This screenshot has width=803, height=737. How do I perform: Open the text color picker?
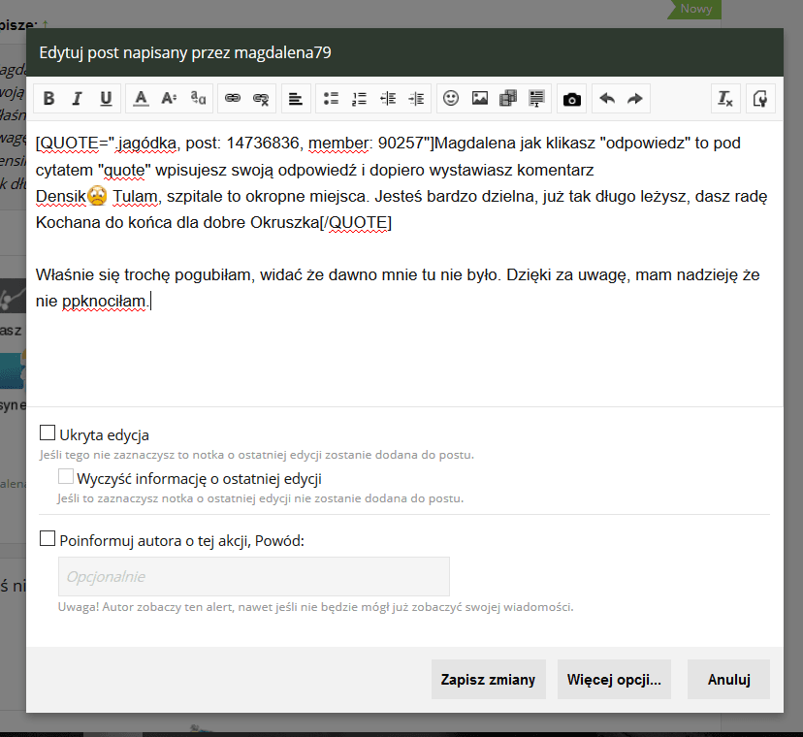141,98
